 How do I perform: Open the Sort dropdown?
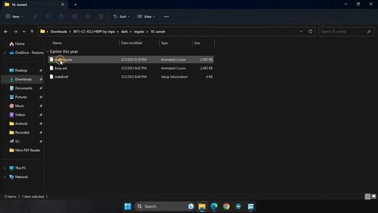click(x=122, y=17)
